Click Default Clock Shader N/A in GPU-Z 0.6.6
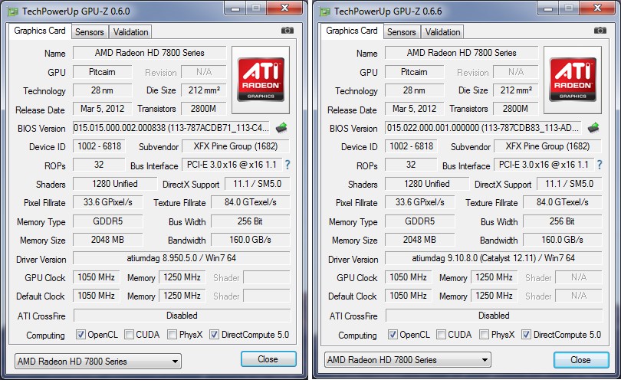 pyautogui.click(x=579, y=296)
